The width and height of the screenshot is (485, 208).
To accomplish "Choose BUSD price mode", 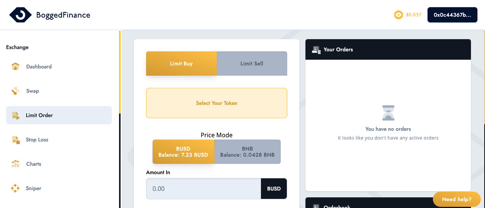I will [183, 152].
